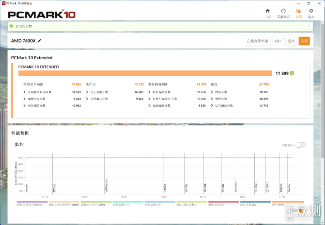Expand 应用程序启动分数 row
Screen dimensions: 325x225
point(24,92)
